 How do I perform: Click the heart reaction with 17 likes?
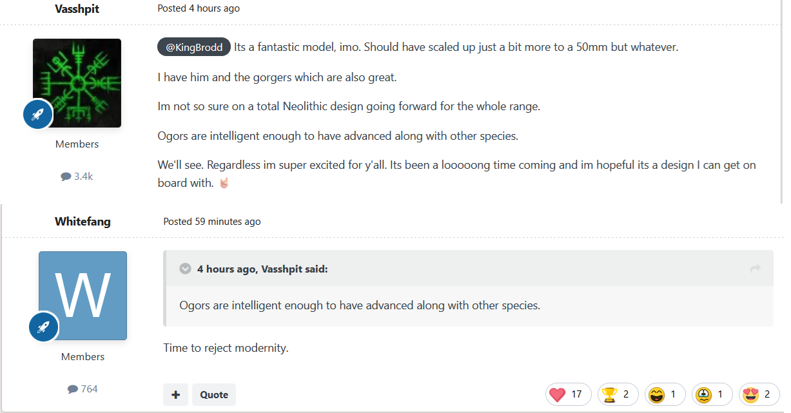[x=568, y=394]
